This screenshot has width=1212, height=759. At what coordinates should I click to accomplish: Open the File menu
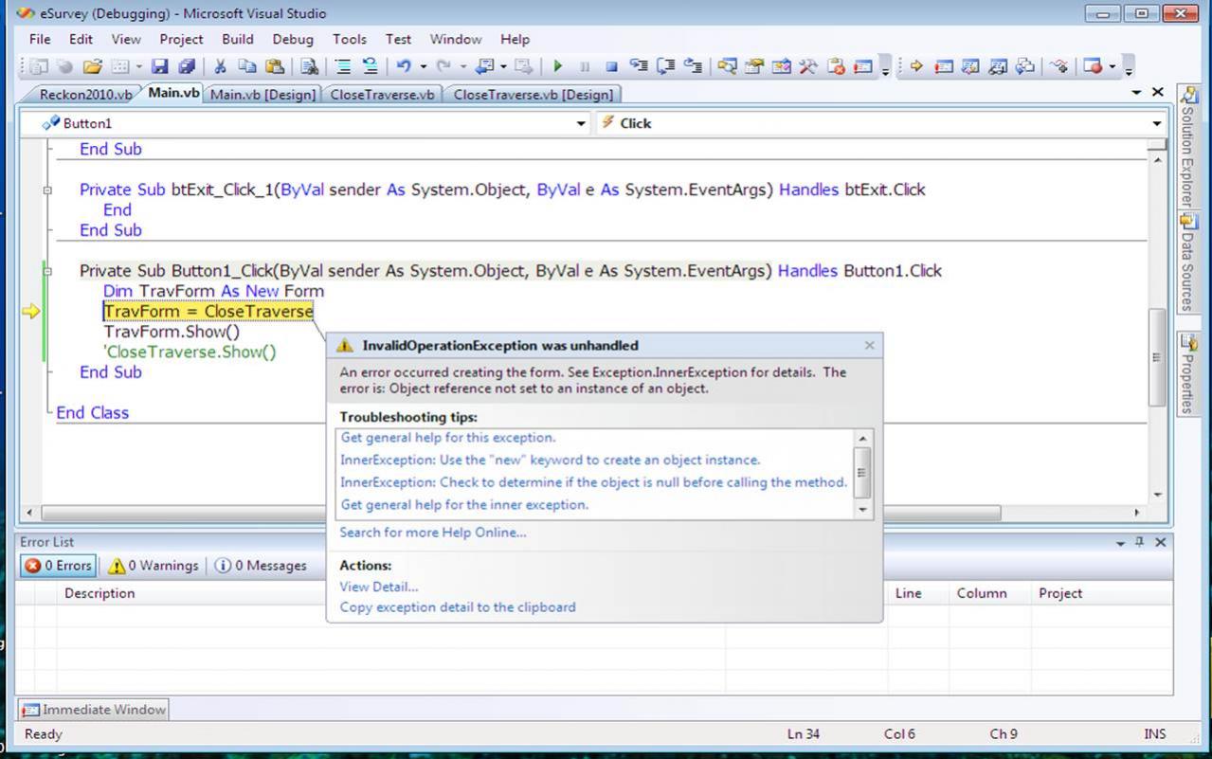pyautogui.click(x=40, y=39)
